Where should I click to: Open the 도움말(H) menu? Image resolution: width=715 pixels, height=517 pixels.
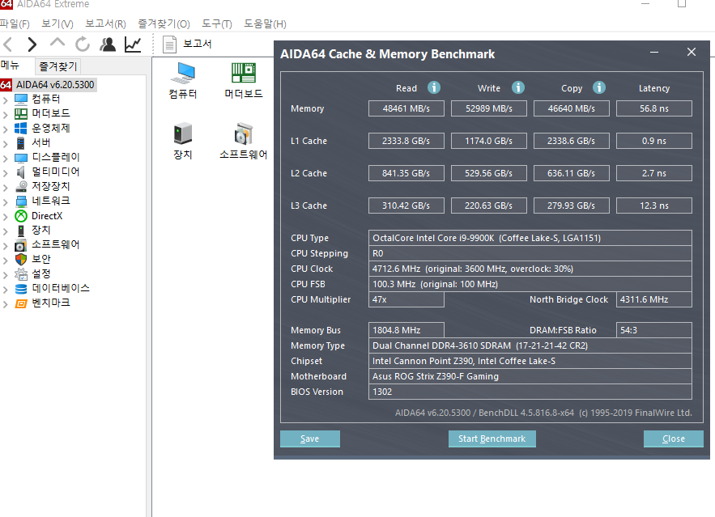click(265, 23)
